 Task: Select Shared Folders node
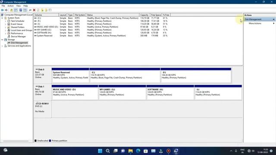[18, 27]
